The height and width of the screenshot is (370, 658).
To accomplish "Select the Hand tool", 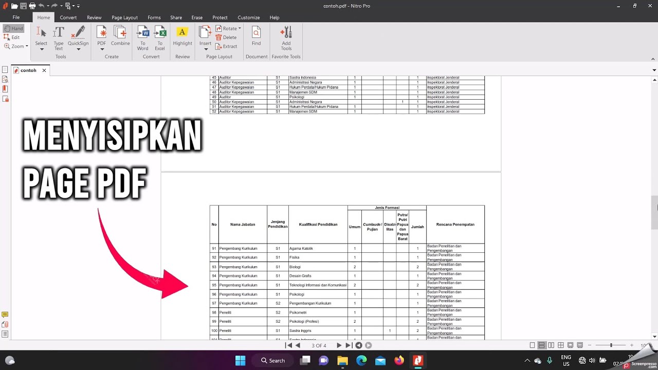I will (x=13, y=29).
